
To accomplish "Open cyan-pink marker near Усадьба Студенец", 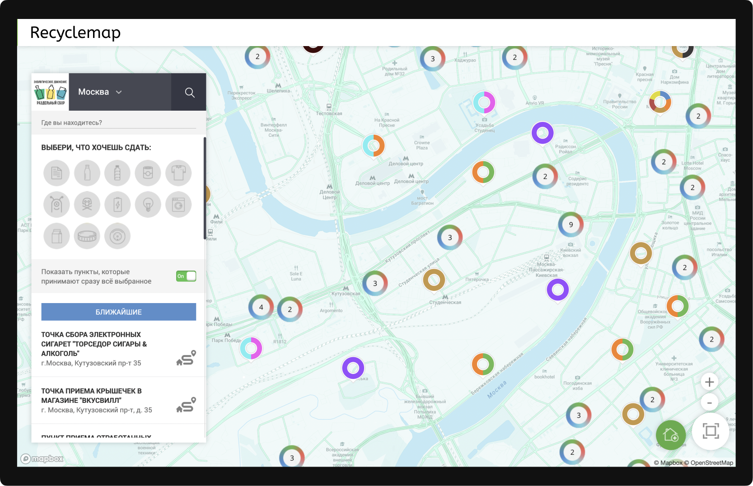I will tap(484, 103).
